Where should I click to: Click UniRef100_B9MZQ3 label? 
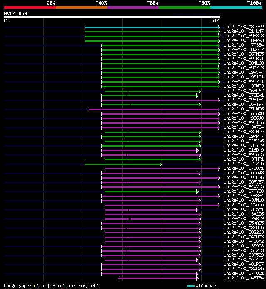244,68
